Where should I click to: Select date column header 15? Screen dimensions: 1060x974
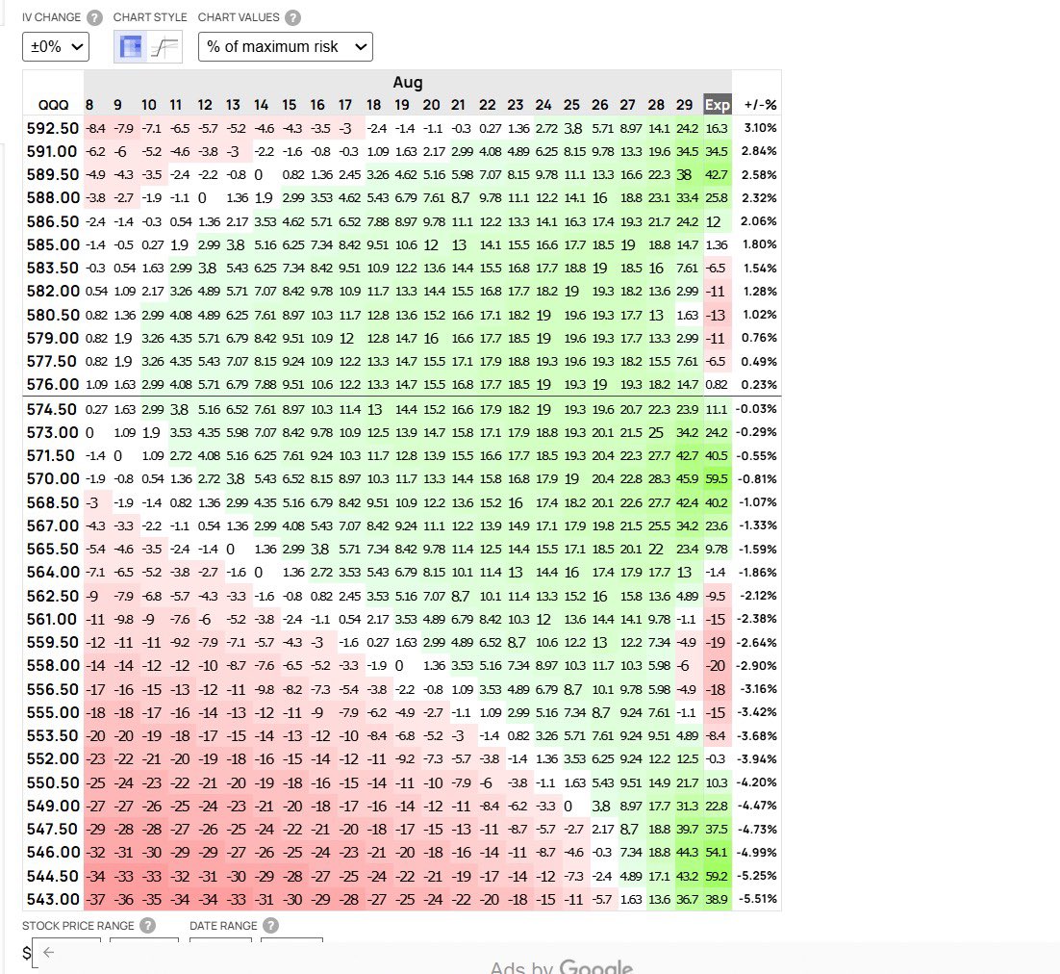pos(289,105)
